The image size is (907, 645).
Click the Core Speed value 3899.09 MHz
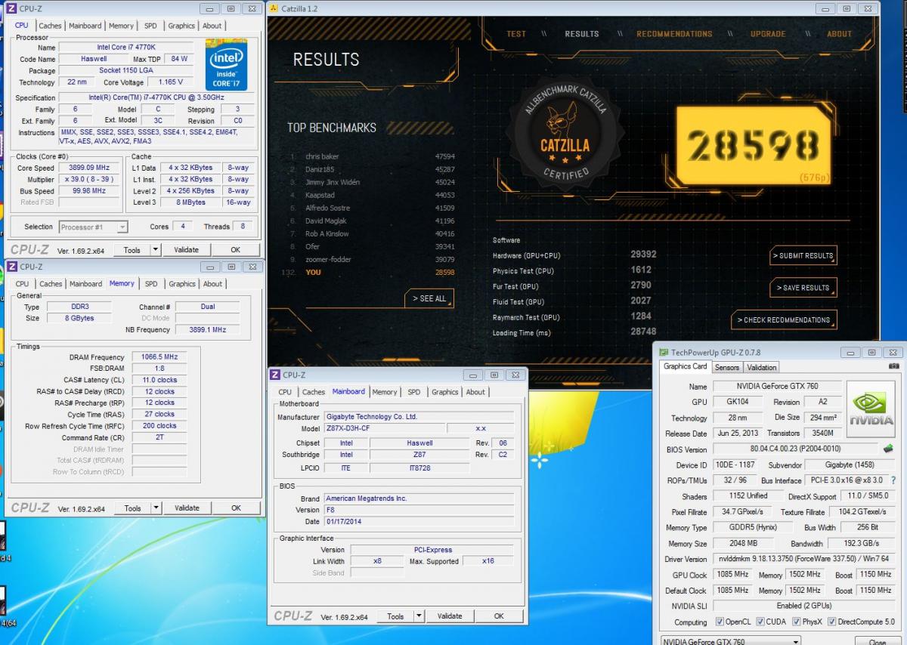90,168
